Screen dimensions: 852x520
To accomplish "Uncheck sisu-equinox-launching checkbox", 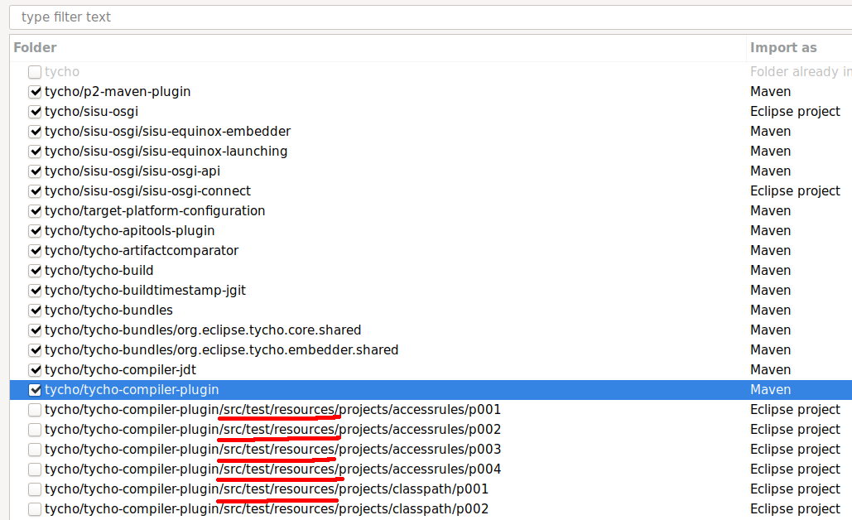I will (x=35, y=151).
